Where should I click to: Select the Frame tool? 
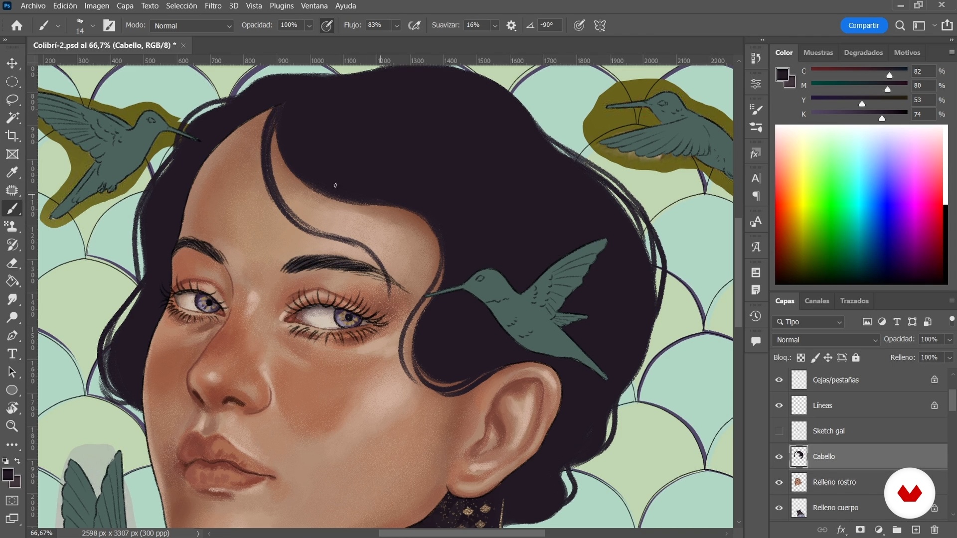point(12,154)
